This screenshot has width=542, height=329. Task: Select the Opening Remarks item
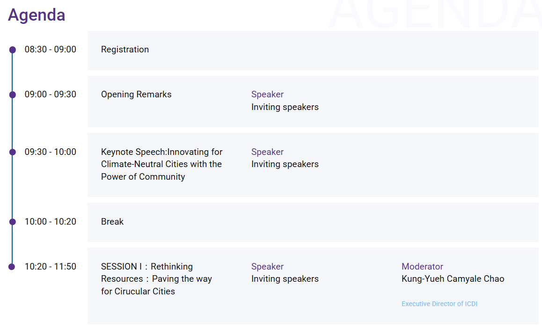point(136,95)
